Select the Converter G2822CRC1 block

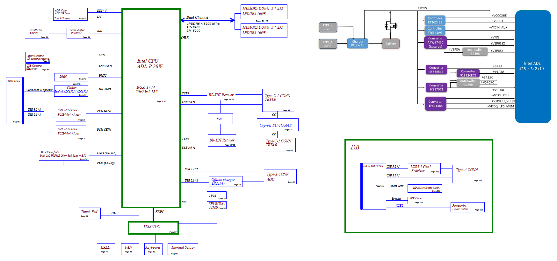point(468,73)
